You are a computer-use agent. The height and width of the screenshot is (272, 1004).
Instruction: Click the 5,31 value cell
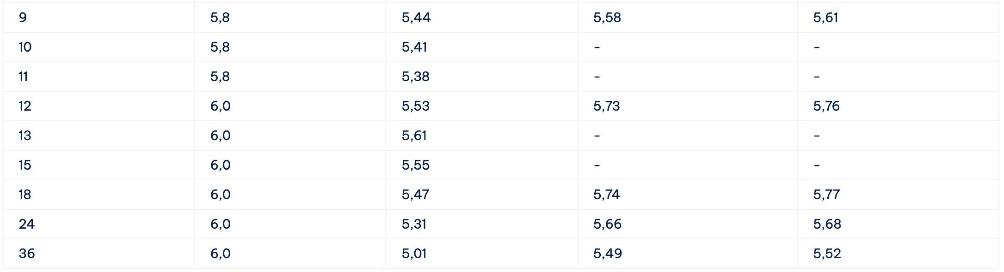[x=482, y=224]
